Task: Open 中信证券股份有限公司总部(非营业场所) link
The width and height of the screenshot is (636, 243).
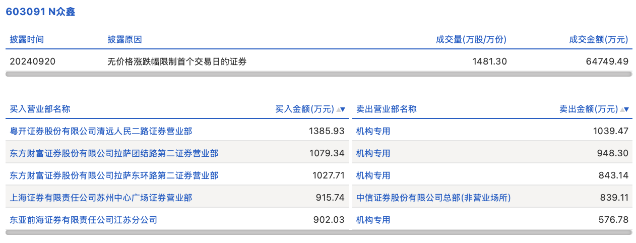Action: coord(433,198)
